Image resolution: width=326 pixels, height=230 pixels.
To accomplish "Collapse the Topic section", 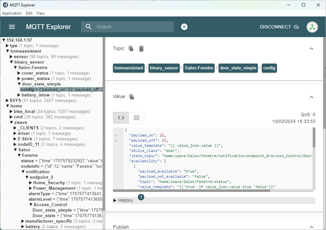I will tap(311, 49).
